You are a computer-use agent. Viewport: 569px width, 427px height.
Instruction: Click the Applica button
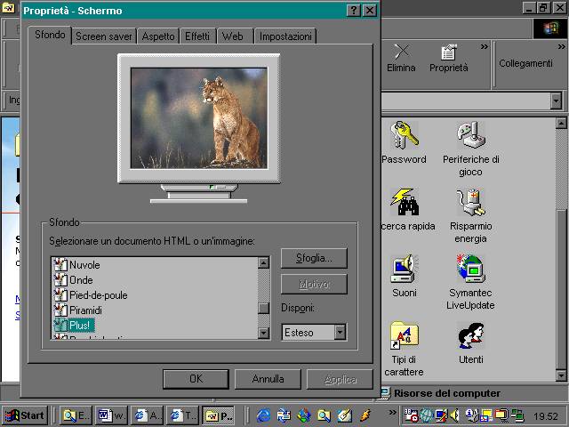tap(340, 379)
